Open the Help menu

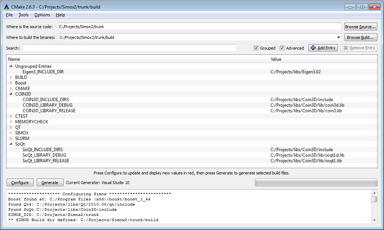click(x=60, y=15)
